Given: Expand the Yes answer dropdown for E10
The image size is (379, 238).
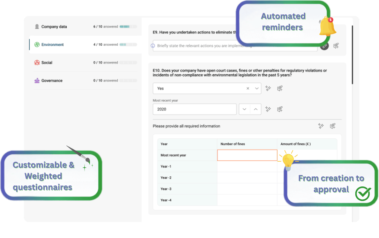Looking at the screenshot, I should [x=257, y=89].
